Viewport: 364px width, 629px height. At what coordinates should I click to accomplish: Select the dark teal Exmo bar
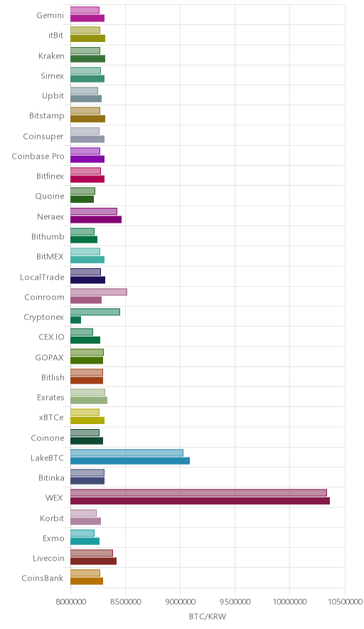click(x=85, y=541)
